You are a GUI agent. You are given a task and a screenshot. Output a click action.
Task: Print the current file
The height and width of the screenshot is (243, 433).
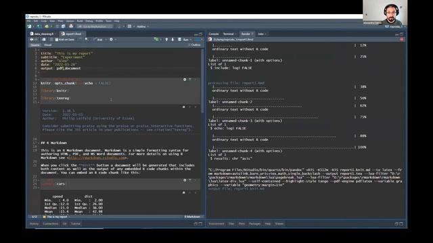(71, 26)
